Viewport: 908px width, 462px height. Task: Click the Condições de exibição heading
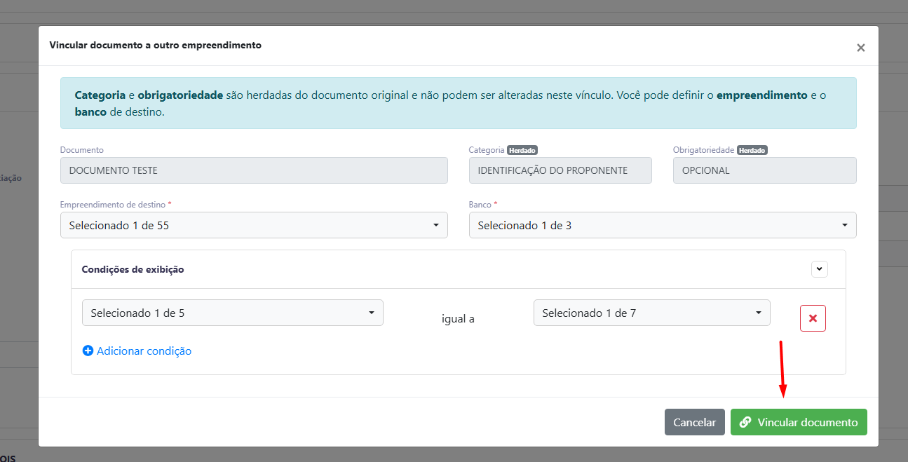133,269
